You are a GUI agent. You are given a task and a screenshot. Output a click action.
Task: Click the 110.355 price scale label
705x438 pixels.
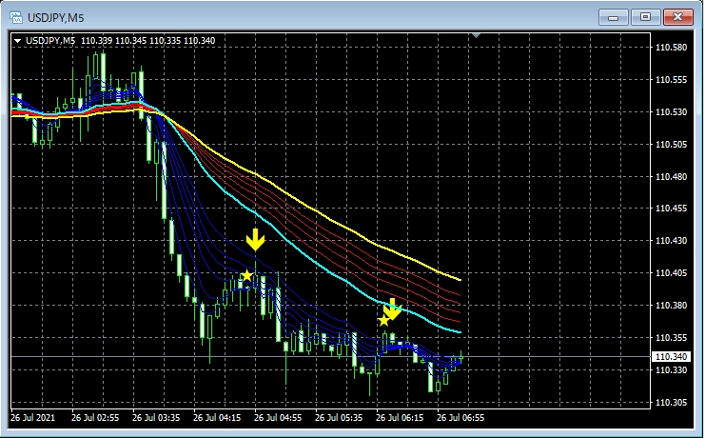click(x=672, y=338)
